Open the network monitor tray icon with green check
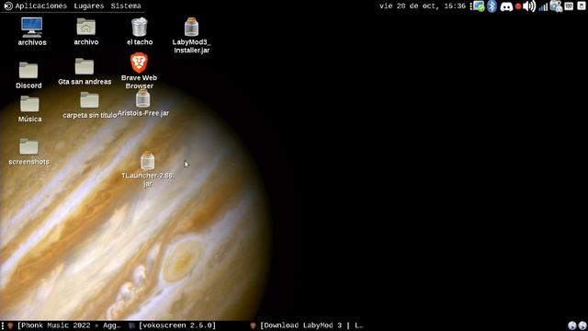Image resolution: width=588 pixels, height=331 pixels. [479, 6]
